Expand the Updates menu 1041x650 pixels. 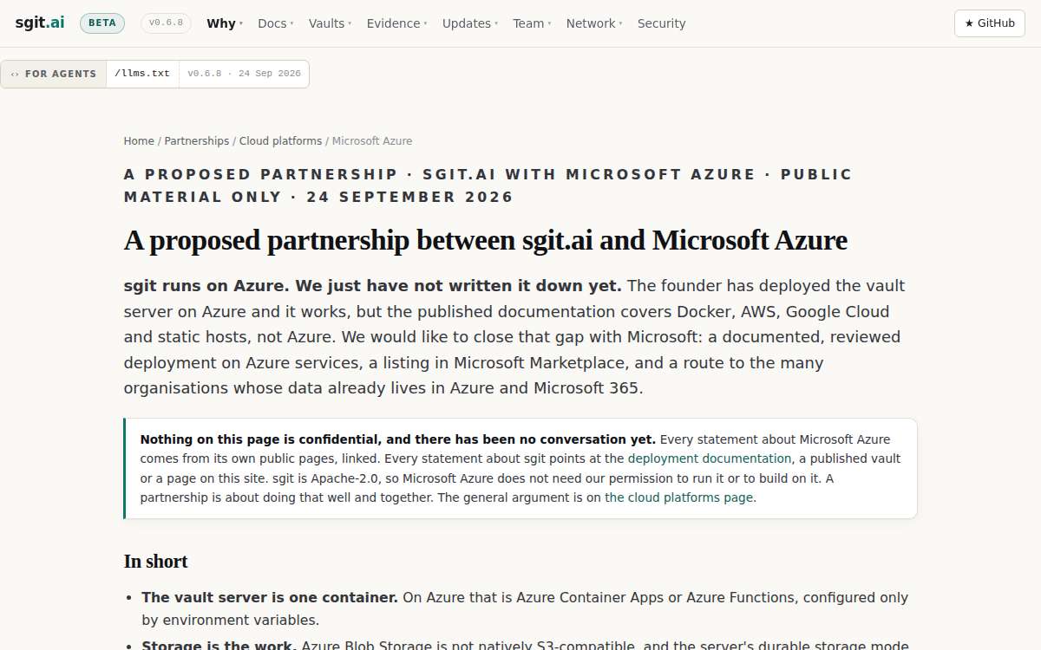(x=470, y=23)
